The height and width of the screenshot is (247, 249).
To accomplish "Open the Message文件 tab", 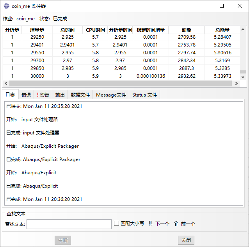I will (111, 95).
